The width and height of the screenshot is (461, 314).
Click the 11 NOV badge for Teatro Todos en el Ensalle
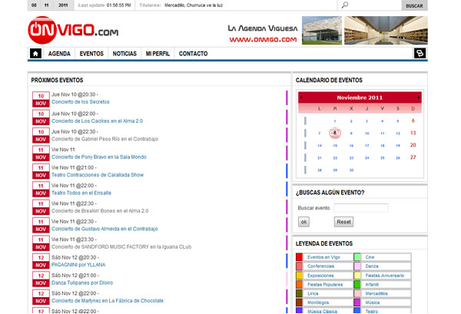(41, 189)
